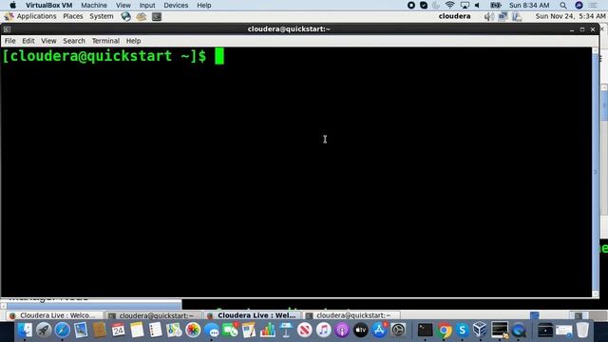This screenshot has width=608, height=342.
Task: Open Notes from the Dock
Action: coord(137,330)
